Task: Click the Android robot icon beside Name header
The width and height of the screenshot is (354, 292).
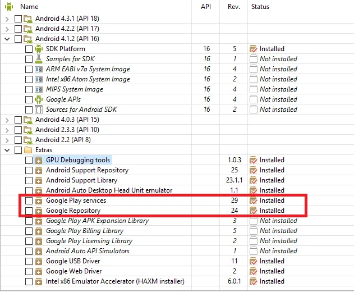Action: [x=9, y=7]
